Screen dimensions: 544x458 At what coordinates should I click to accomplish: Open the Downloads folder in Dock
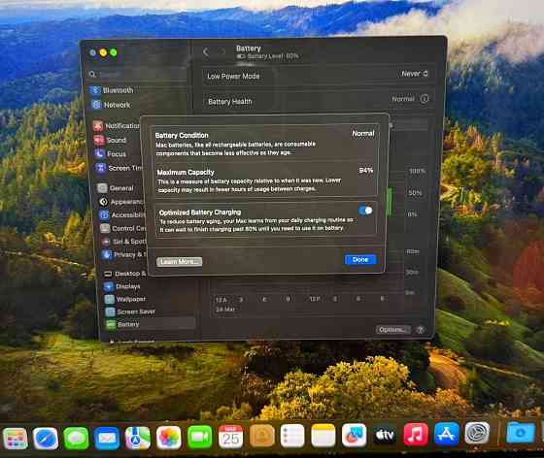pyautogui.click(x=521, y=432)
